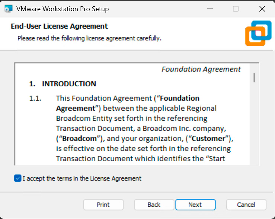This screenshot has height=219, width=275.
Task: Click the "I accept the terms" label text
Action: (x=82, y=178)
